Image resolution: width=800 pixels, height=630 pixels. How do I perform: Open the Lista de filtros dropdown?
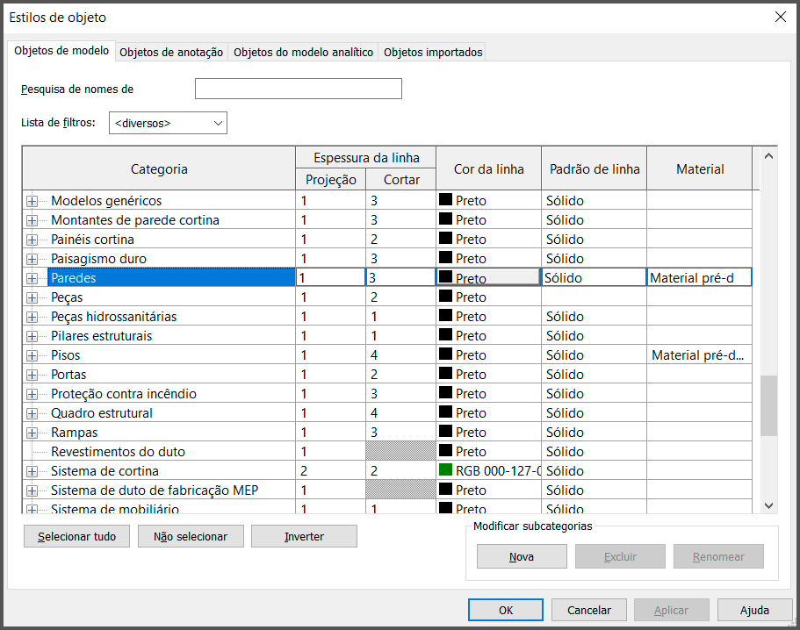click(x=168, y=124)
